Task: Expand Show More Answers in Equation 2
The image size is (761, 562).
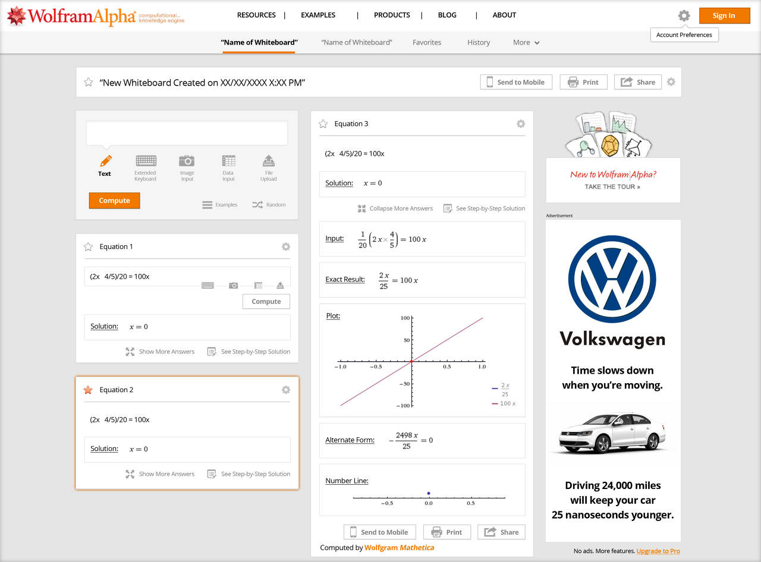Action: (160, 474)
